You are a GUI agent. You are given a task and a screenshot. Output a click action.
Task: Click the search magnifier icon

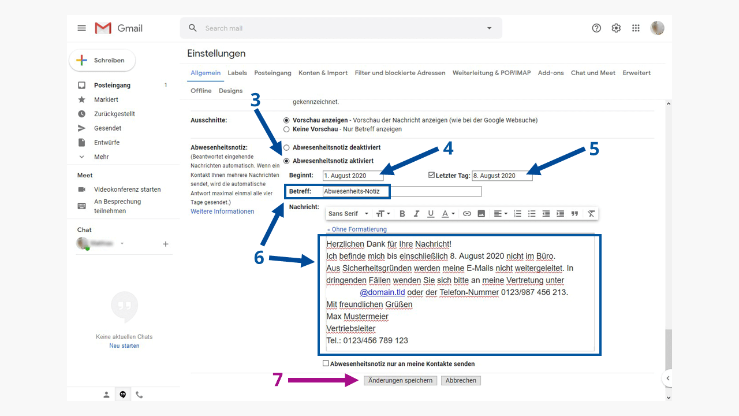pyautogui.click(x=193, y=28)
